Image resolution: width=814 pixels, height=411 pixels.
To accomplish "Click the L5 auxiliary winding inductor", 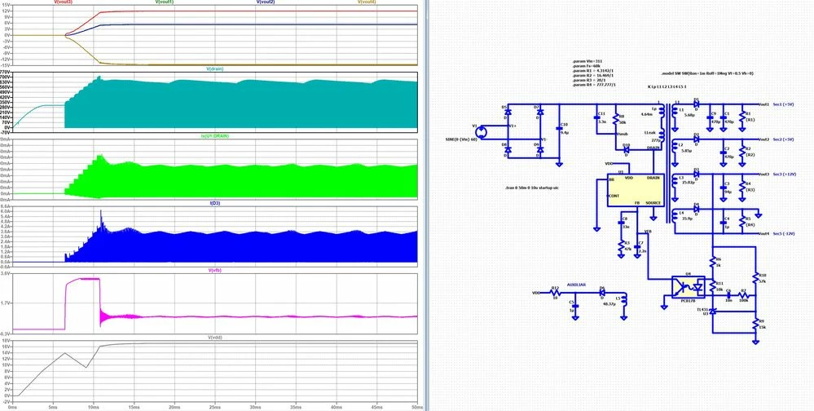I will [623, 300].
